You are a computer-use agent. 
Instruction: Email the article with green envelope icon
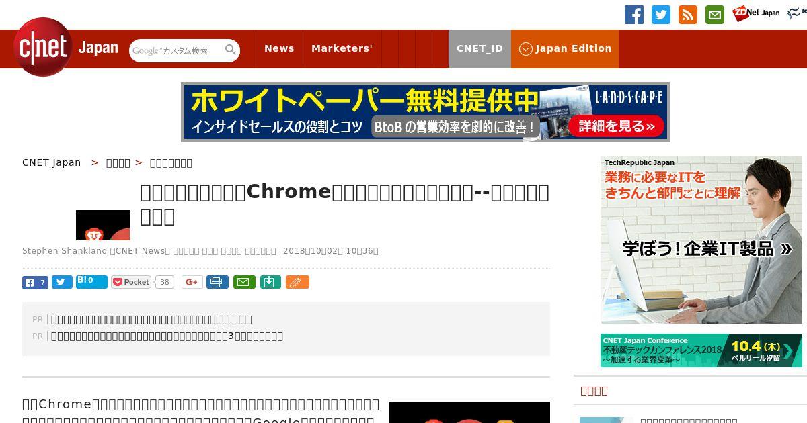coord(244,283)
